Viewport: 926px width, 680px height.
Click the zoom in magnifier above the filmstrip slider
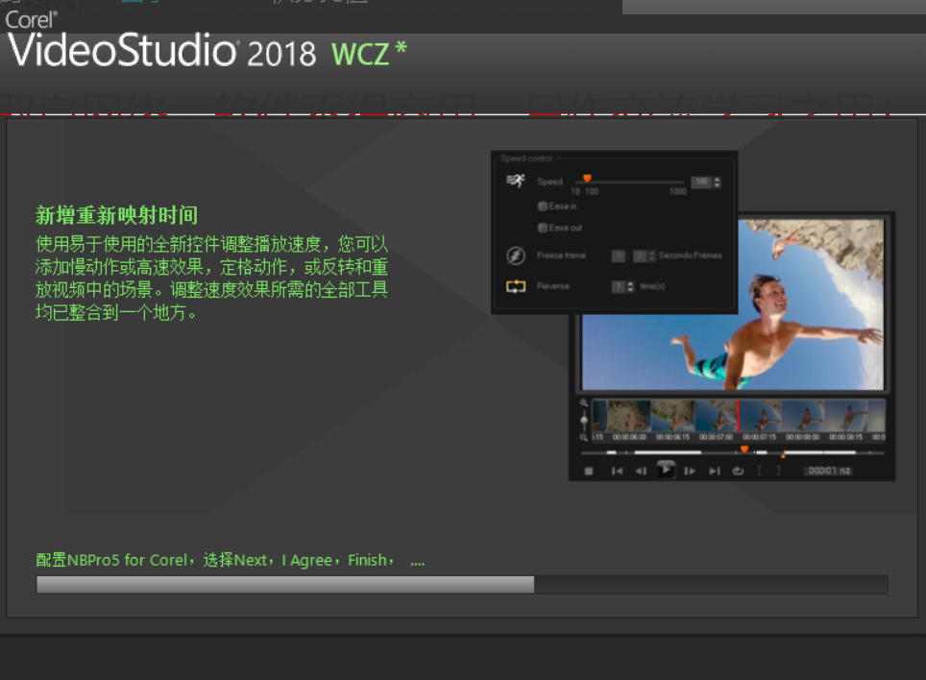pyautogui.click(x=583, y=402)
